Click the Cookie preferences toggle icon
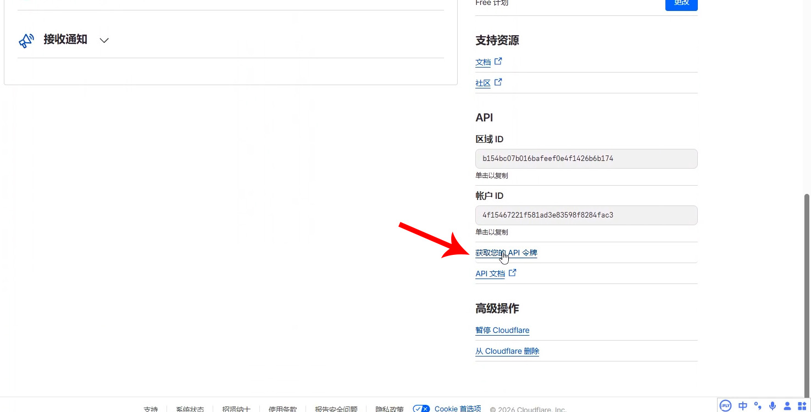This screenshot has height=412, width=811. (x=421, y=409)
